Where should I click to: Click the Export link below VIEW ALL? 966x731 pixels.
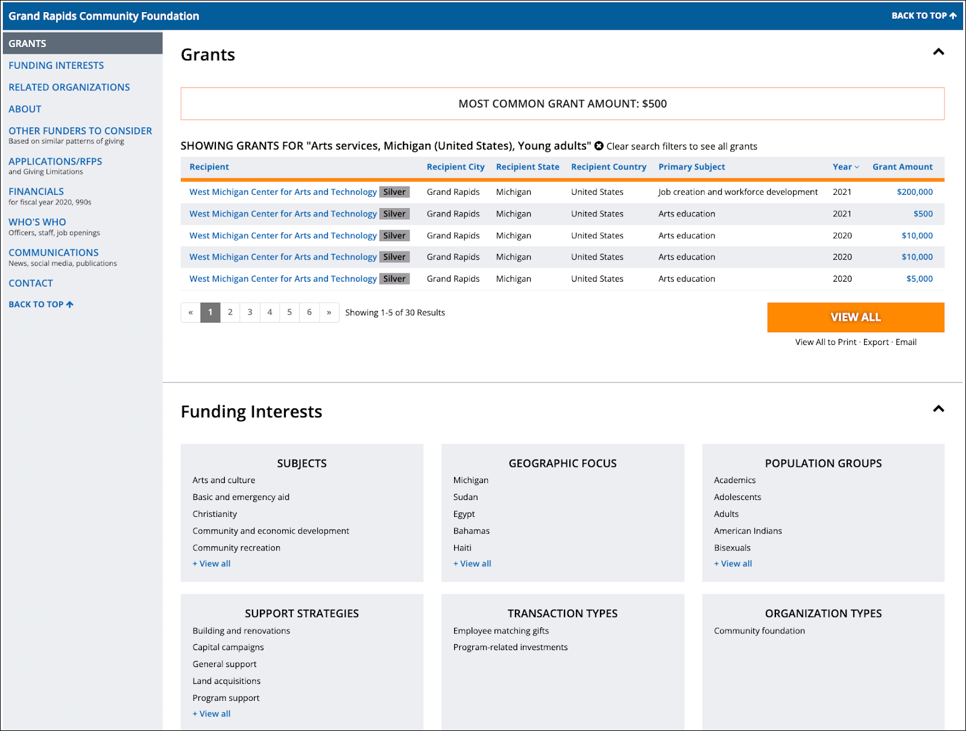click(875, 342)
